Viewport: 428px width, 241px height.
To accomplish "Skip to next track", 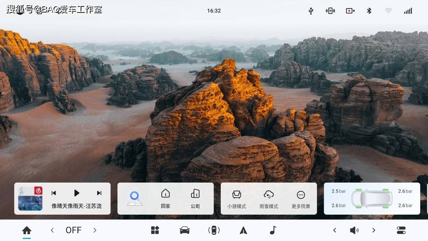I will (99, 193).
